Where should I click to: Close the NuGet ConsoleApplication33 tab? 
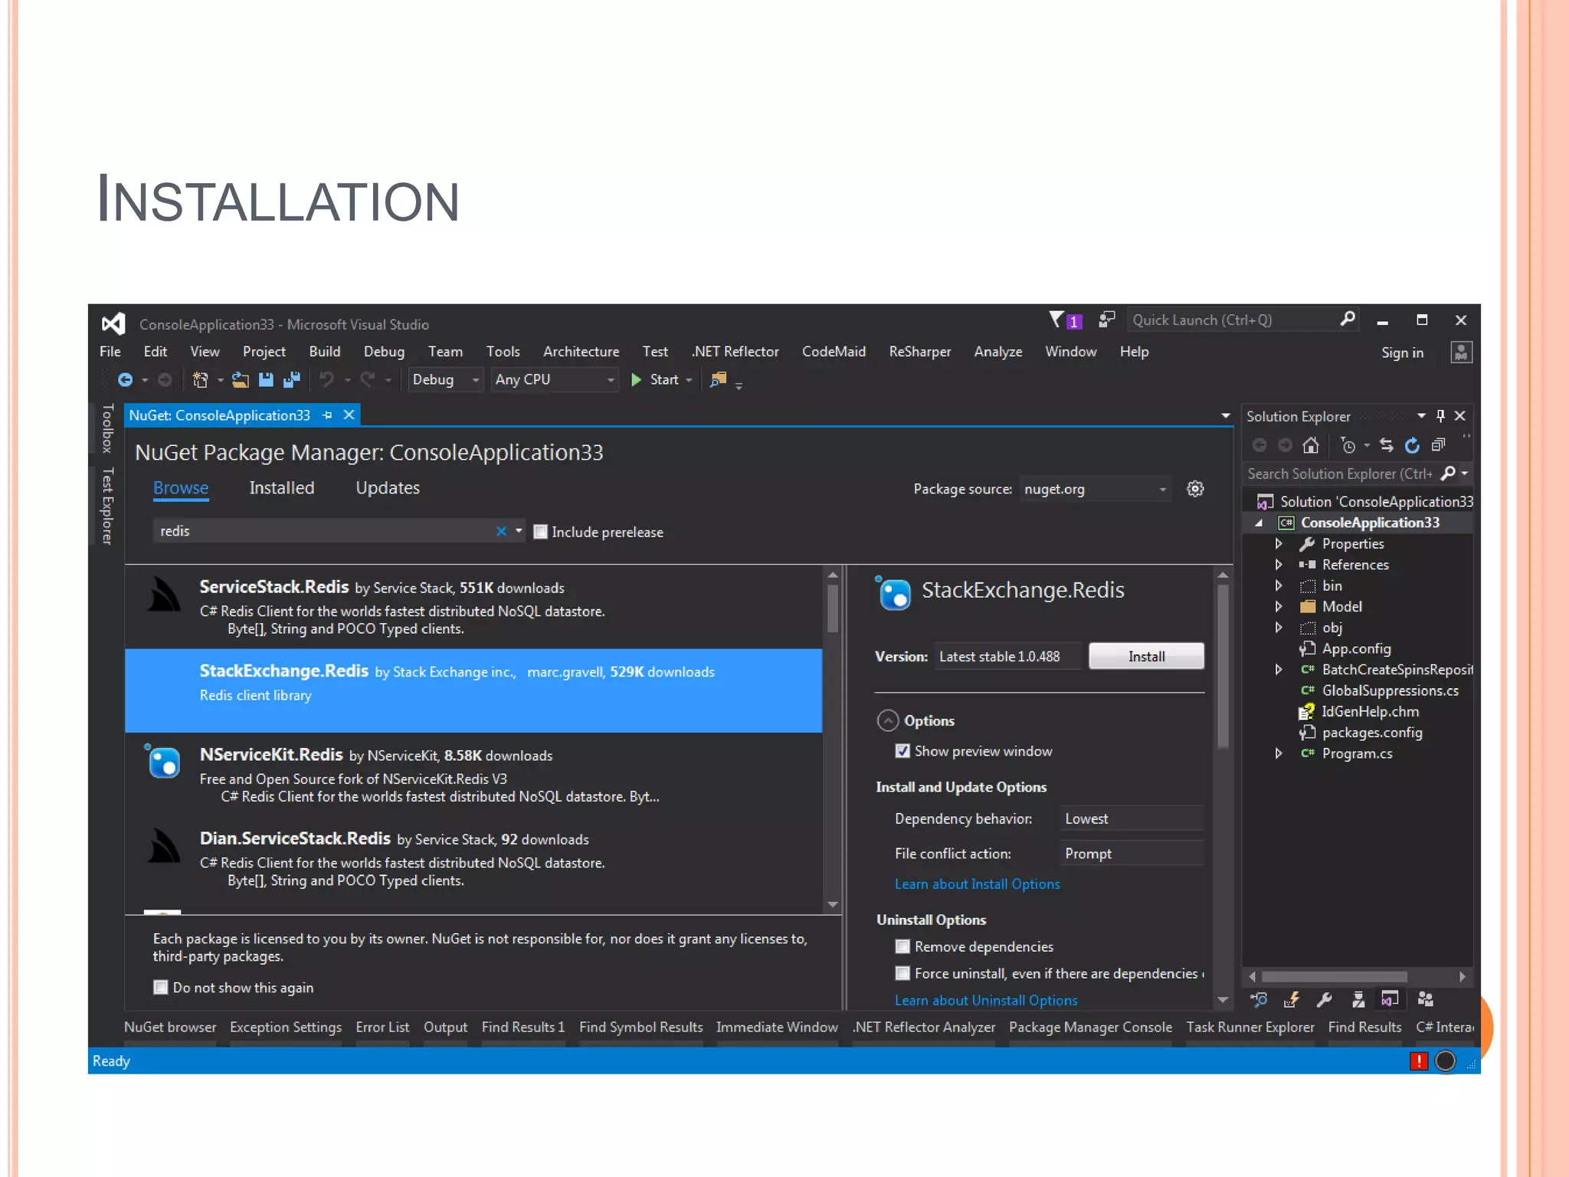349,415
